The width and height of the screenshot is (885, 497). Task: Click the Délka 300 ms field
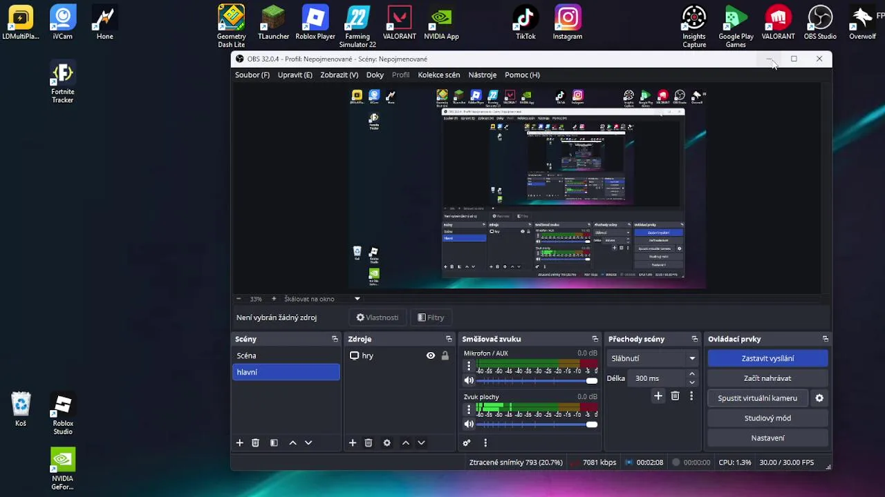coord(657,378)
